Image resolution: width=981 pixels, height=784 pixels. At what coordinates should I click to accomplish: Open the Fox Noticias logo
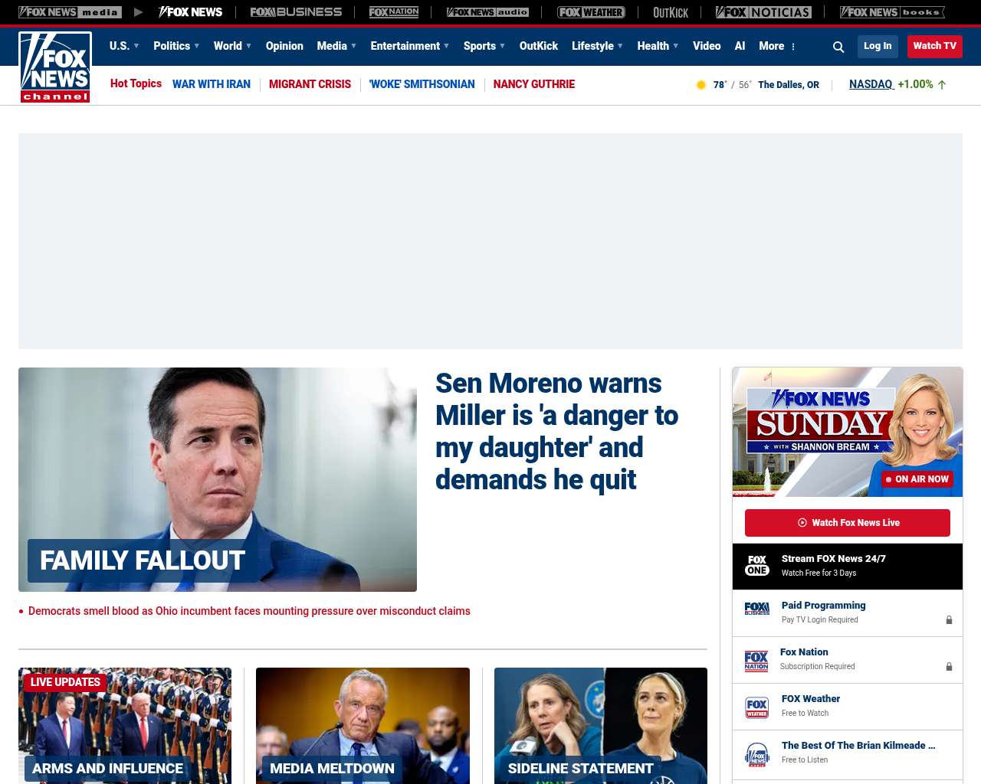point(763,12)
